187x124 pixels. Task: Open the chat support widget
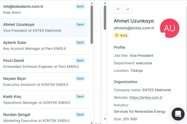click(x=178, y=114)
